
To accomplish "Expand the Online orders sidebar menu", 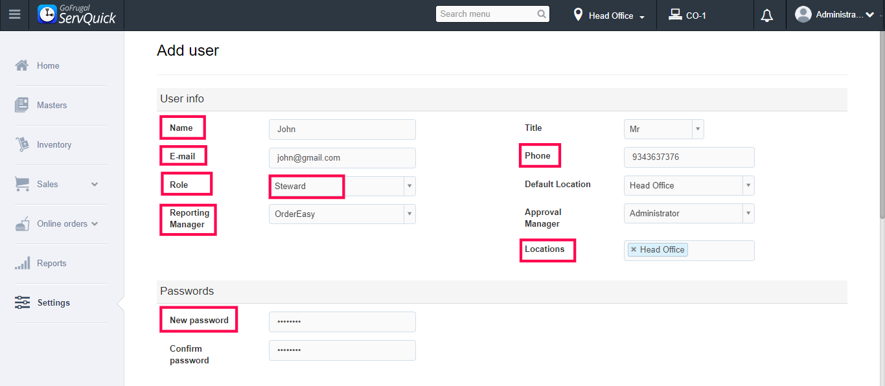I will [95, 223].
